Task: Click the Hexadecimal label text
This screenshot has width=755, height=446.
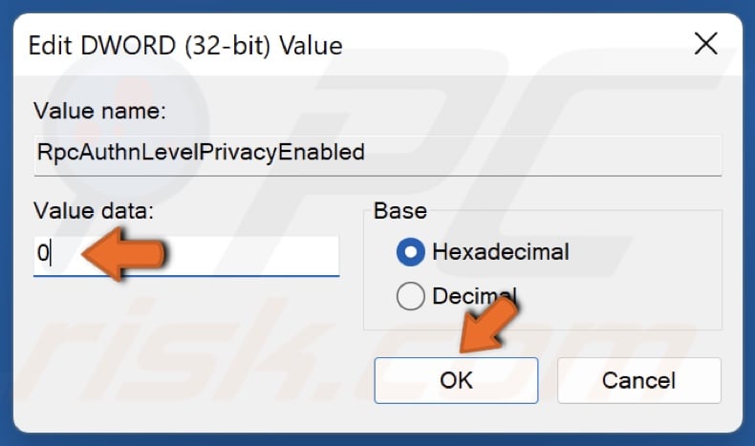Action: [500, 252]
